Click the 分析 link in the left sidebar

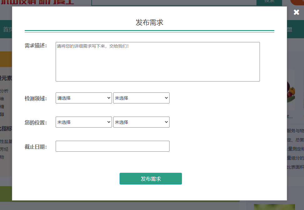coord(4,91)
